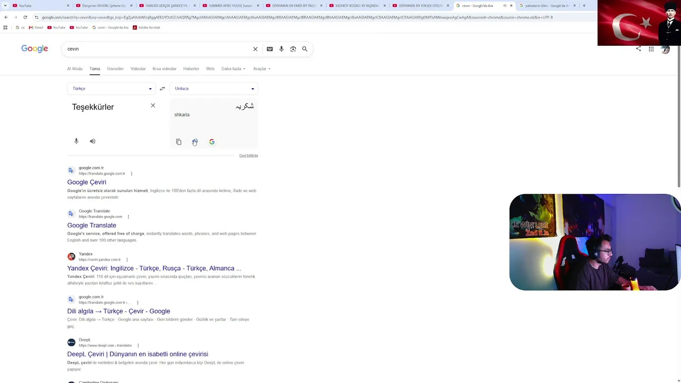The image size is (681, 383).
Task: Close the cevırı Google search tab
Action: click(x=511, y=5)
